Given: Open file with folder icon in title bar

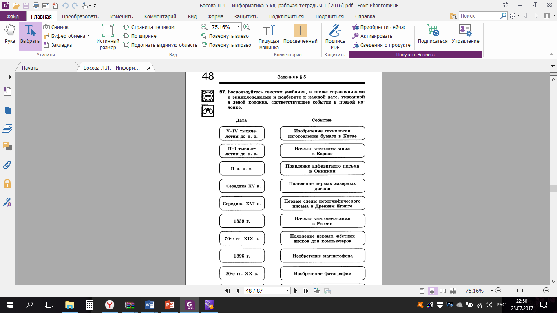Looking at the screenshot, I should point(16,6).
